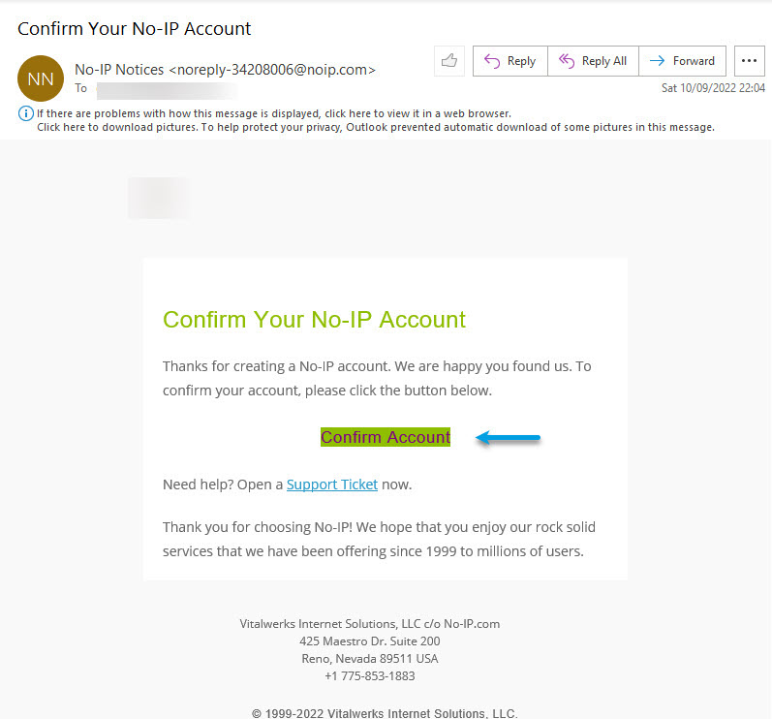The image size is (772, 719).
Task: Reply to the No-IP email
Action: point(510,61)
